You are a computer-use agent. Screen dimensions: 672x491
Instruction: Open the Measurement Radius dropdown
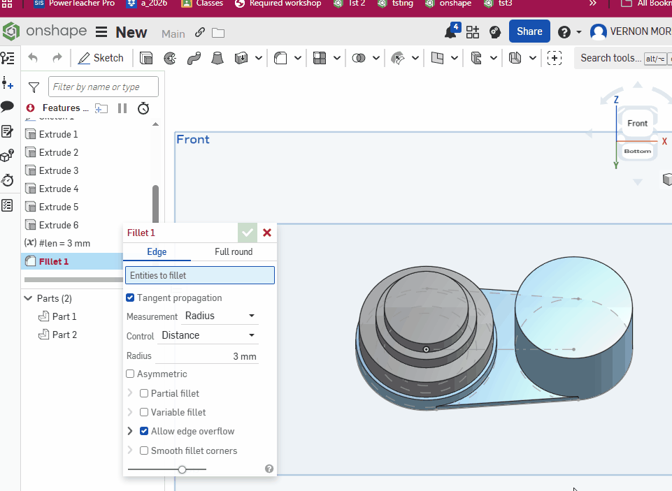(220, 316)
